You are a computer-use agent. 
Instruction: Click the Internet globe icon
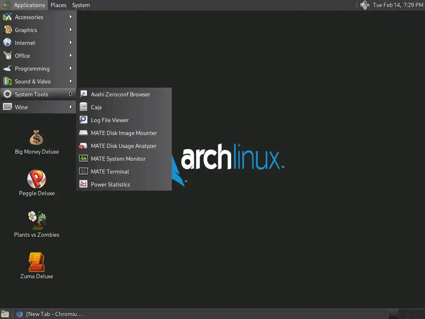pos(7,43)
